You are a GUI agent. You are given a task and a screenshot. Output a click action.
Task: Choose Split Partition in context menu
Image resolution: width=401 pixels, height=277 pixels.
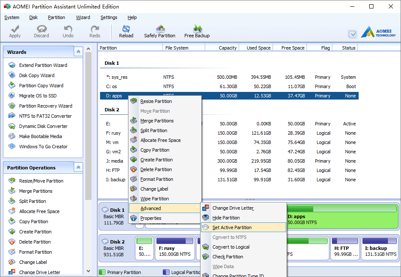(165, 130)
